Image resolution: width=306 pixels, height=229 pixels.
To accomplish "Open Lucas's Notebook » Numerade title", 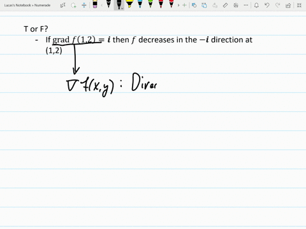I will coord(27,5).
